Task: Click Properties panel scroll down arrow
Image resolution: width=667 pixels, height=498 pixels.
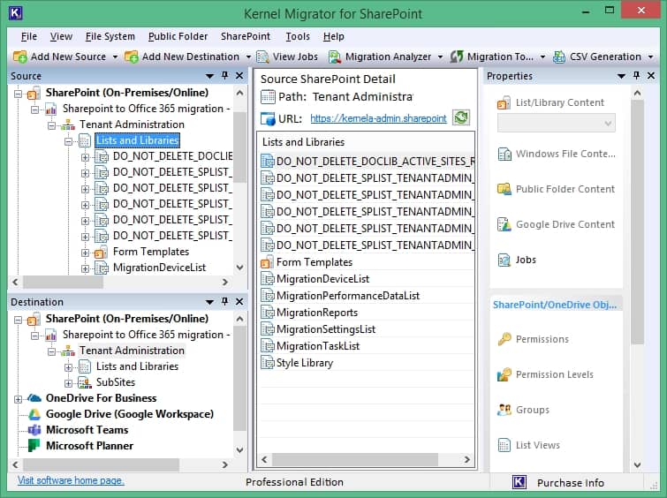Action: tap(637, 464)
